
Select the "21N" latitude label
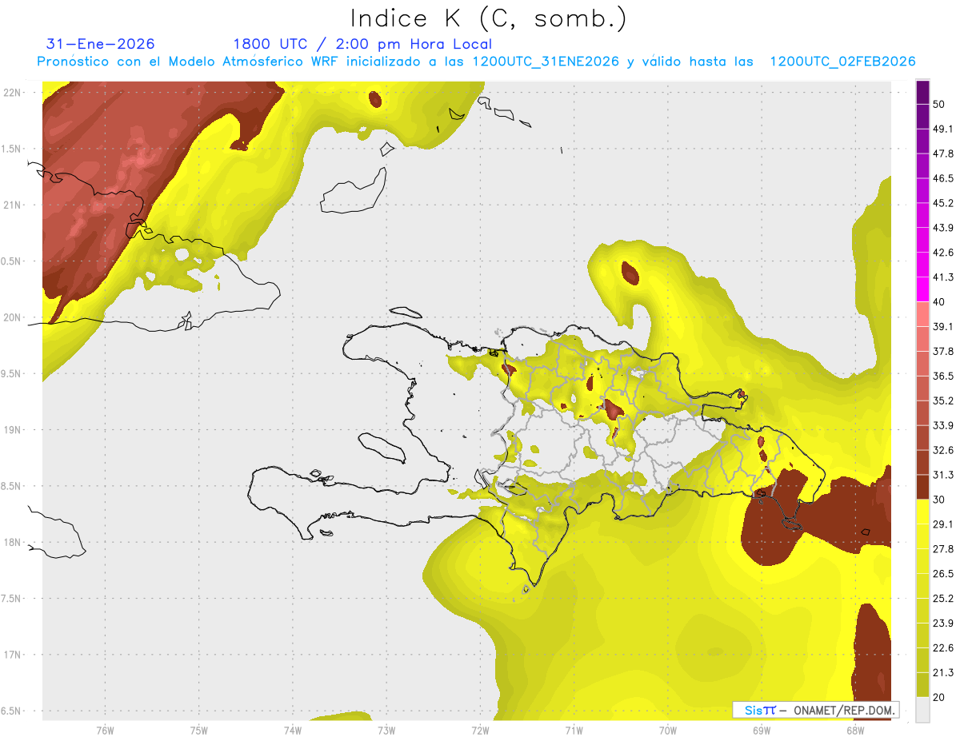click(12, 205)
